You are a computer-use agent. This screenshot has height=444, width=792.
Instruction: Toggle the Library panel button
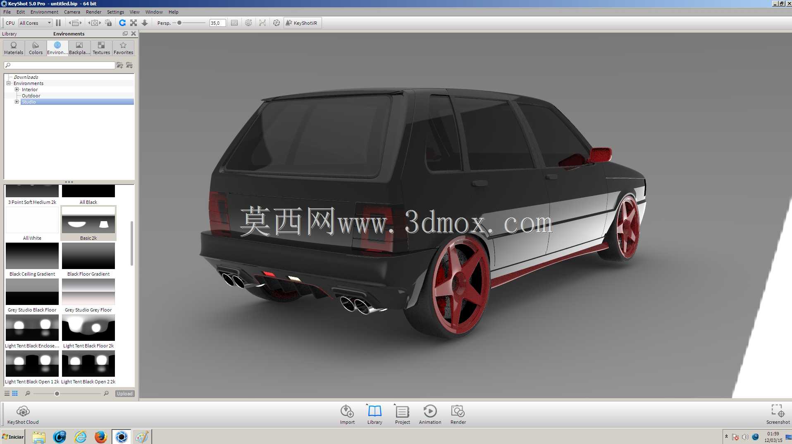click(x=375, y=414)
